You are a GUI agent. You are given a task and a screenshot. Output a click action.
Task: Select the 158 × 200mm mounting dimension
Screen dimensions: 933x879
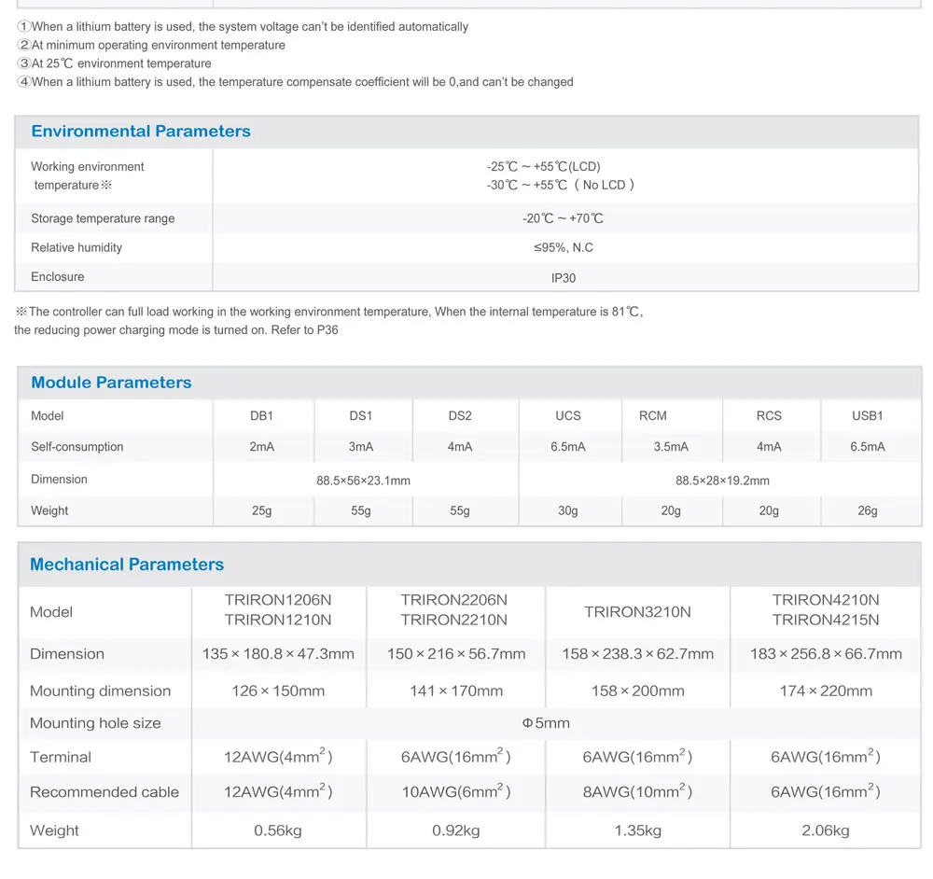click(x=637, y=691)
